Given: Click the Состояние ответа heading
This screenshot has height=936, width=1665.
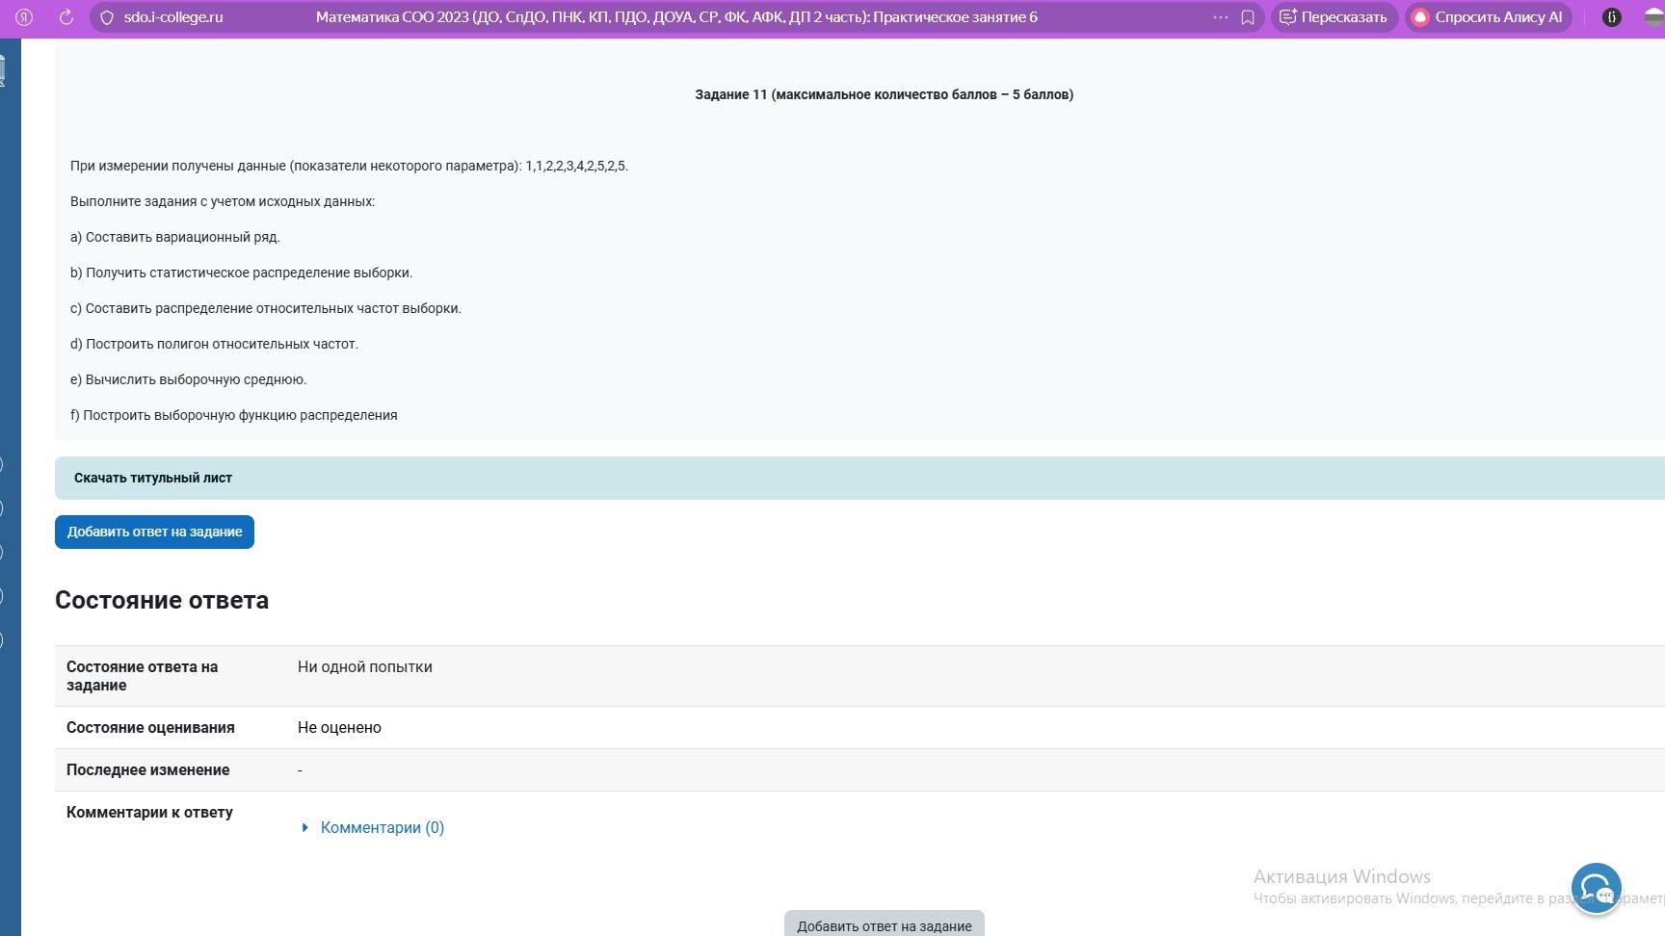Looking at the screenshot, I should click(162, 600).
